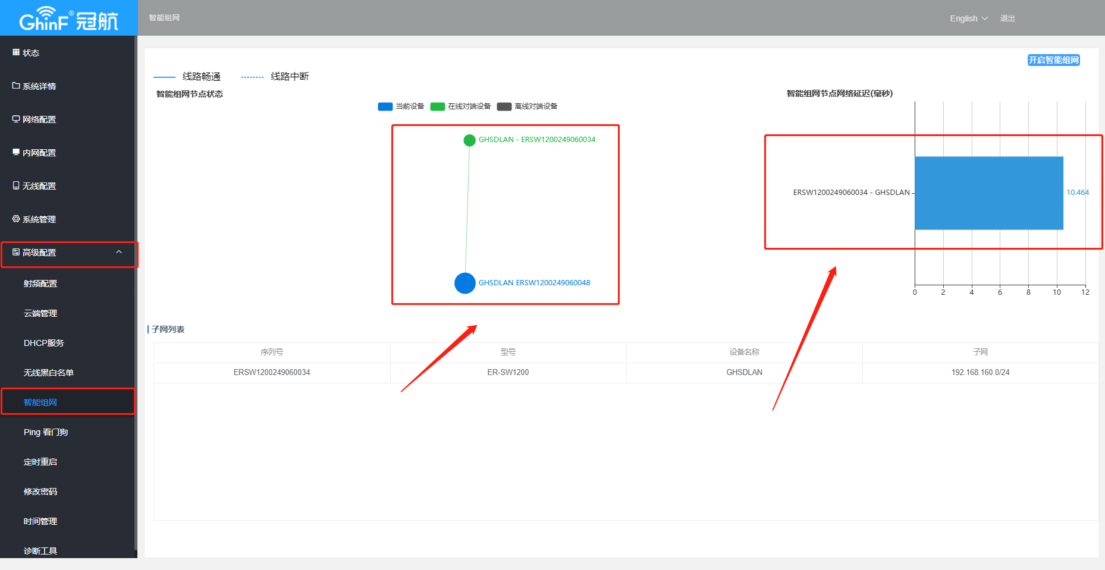The height and width of the screenshot is (570, 1105).
Task: Click the 网络配置 monitor icon
Action: coord(16,119)
